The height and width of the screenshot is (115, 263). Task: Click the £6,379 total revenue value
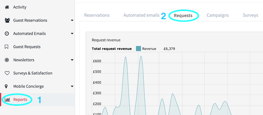(x=169, y=49)
